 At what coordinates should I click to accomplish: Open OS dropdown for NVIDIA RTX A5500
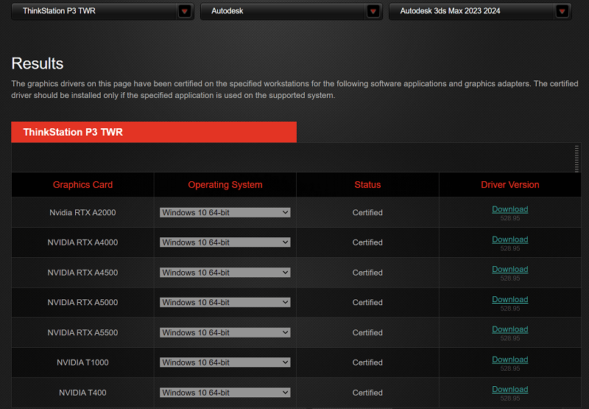click(x=225, y=332)
